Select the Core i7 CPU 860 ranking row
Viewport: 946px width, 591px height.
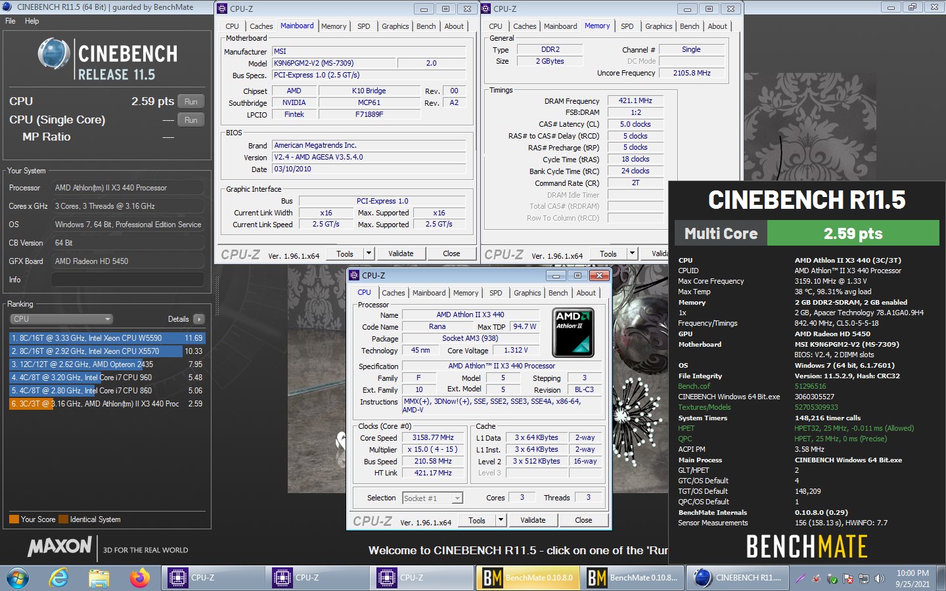[107, 391]
